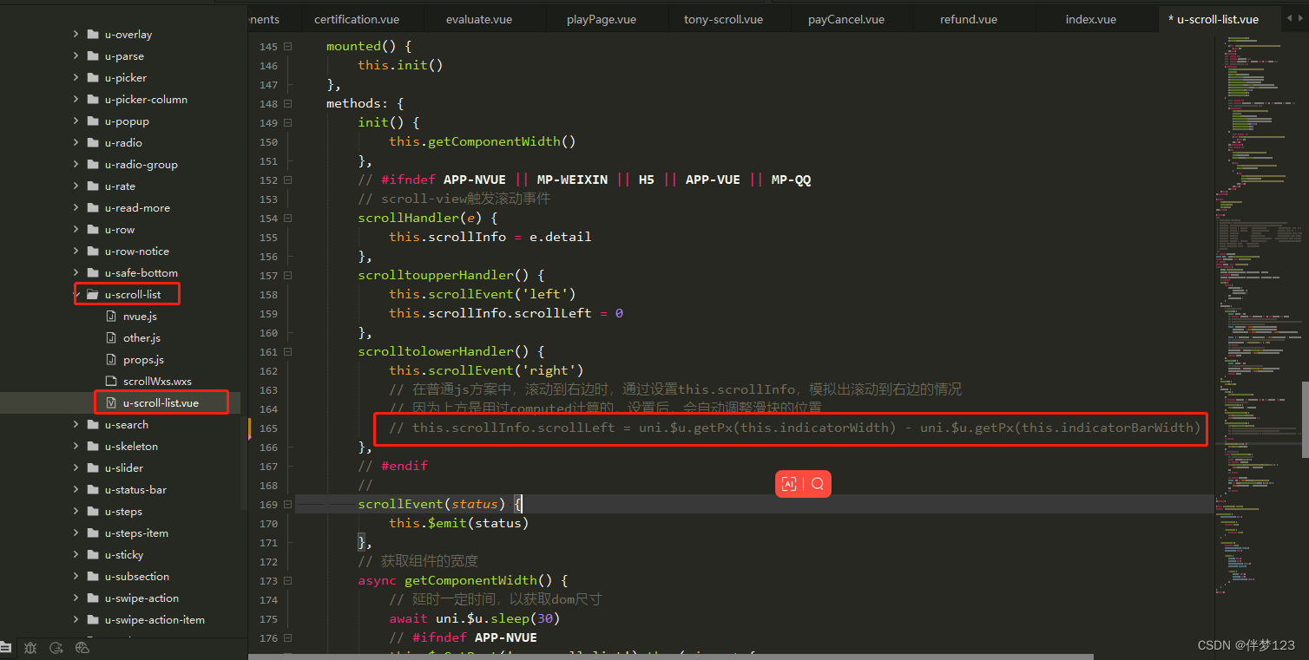Screen dimensions: 1309x660
Task: Open the u-steps folder row
Action: pos(120,511)
